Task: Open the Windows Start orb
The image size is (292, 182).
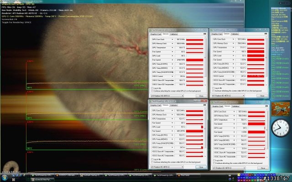Action: tap(4, 177)
